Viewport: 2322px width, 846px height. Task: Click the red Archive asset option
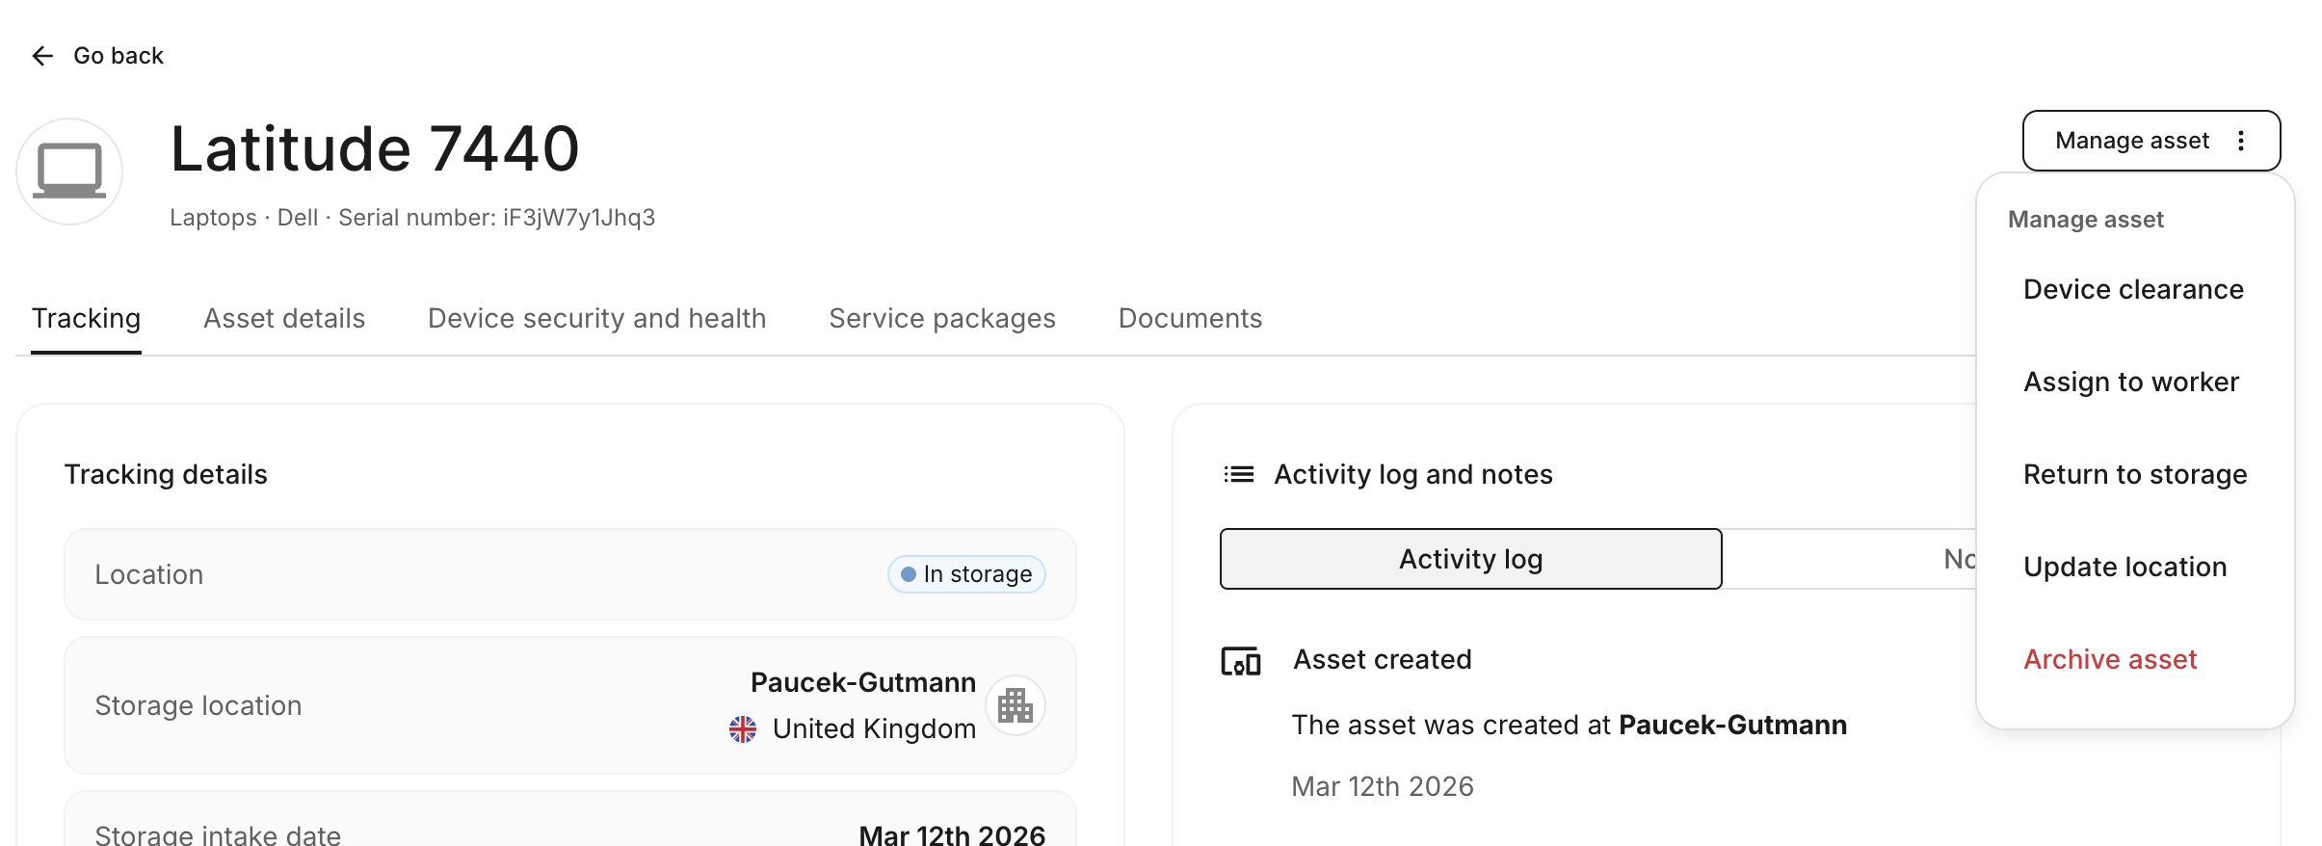pyautogui.click(x=2109, y=659)
